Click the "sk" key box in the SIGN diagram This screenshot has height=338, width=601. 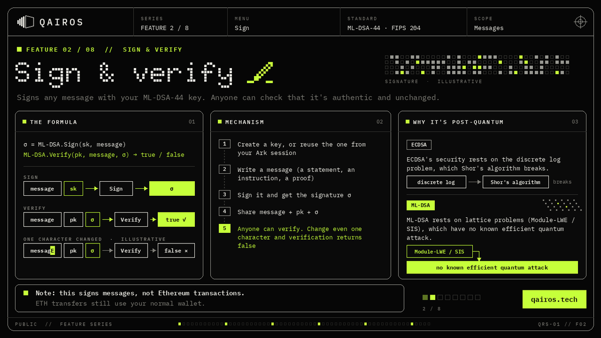pyautogui.click(x=73, y=189)
